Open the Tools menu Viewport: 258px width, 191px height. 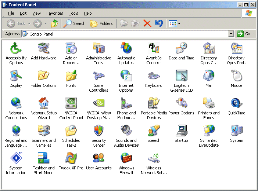[x=74, y=13]
